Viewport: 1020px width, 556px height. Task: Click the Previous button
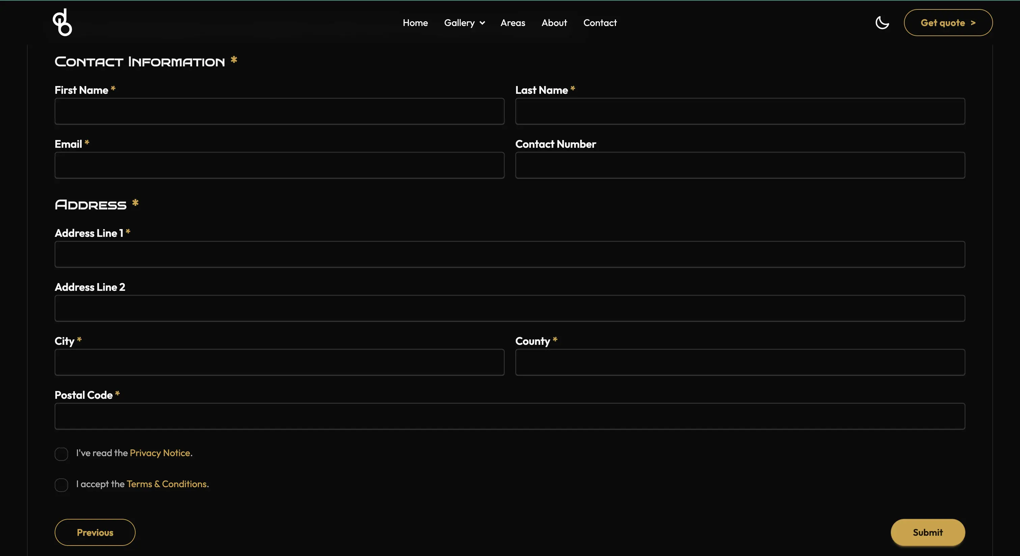95,532
